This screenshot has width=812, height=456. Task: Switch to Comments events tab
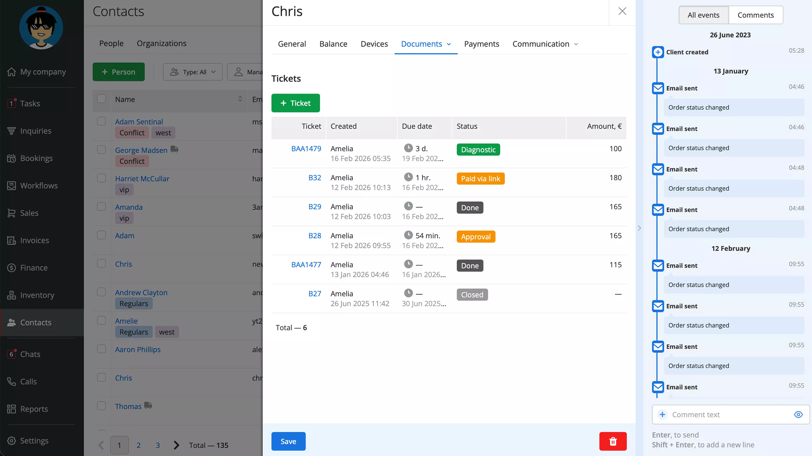tap(755, 15)
